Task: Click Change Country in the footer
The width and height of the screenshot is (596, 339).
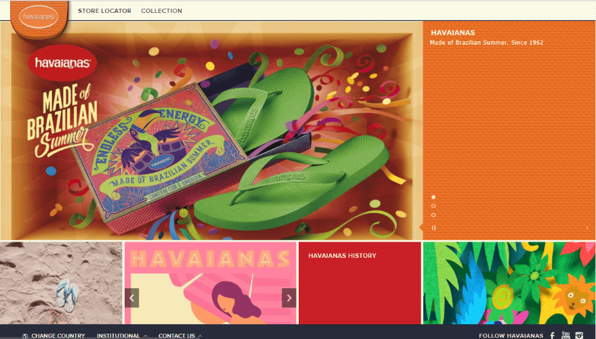Action: (x=58, y=336)
